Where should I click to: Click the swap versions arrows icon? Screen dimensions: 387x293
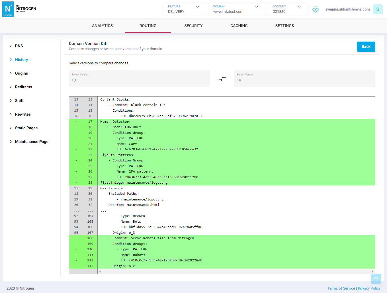(222, 79)
